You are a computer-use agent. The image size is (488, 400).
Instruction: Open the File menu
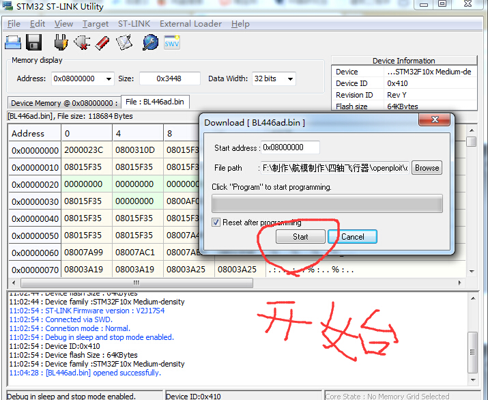point(14,24)
